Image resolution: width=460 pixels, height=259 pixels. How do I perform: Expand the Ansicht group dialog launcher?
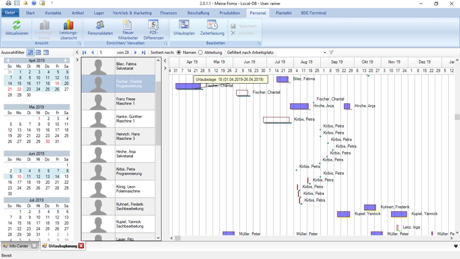click(80, 43)
